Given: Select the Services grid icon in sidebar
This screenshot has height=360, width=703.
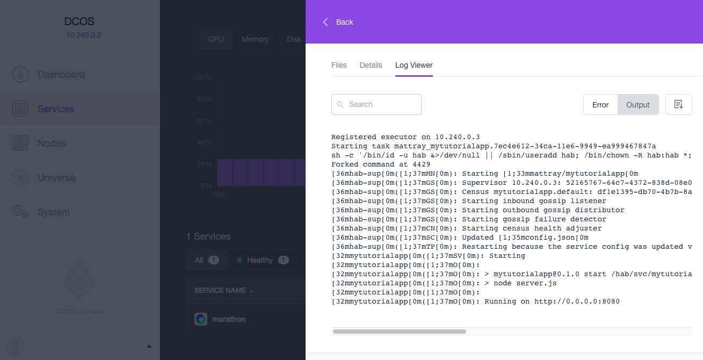Looking at the screenshot, I should point(20,108).
